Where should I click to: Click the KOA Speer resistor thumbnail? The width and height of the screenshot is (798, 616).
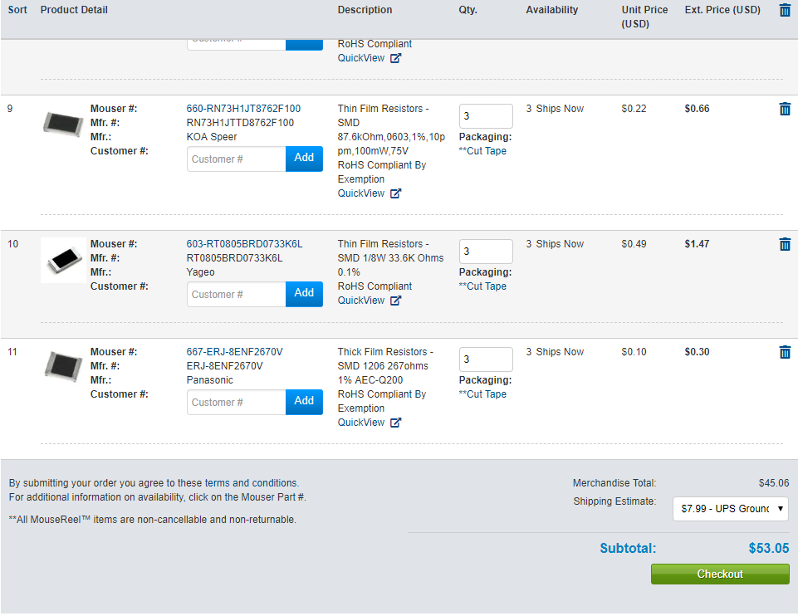tap(63, 125)
